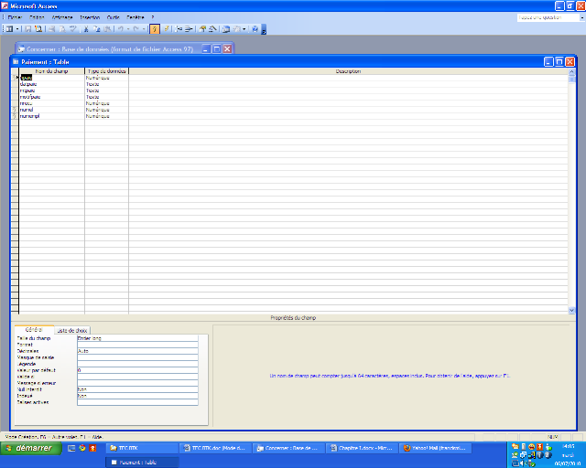Toggle the Primary Key toolbar icon

click(154, 29)
